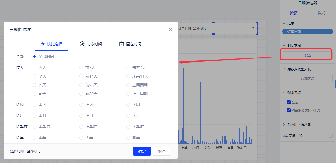Switch to the 样式 tab
This screenshot has width=336, height=163.
pyautogui.click(x=321, y=13)
